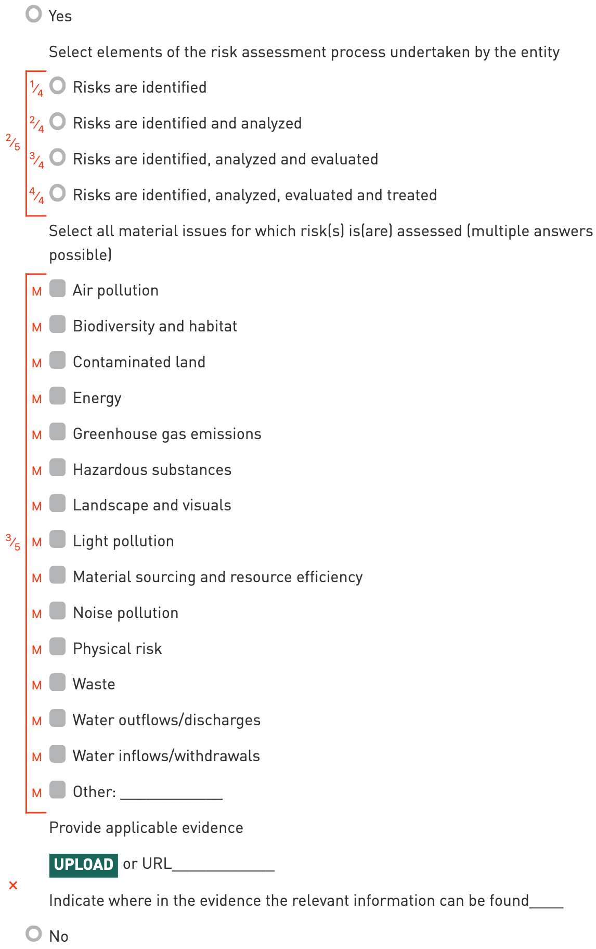Click the Other issue text field
The width and height of the screenshot is (596, 949).
point(171,792)
